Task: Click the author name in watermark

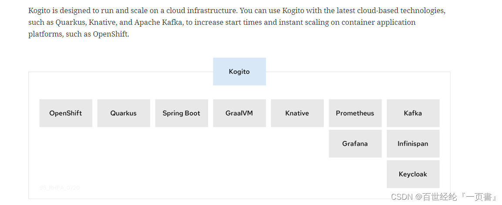Action: (460, 197)
